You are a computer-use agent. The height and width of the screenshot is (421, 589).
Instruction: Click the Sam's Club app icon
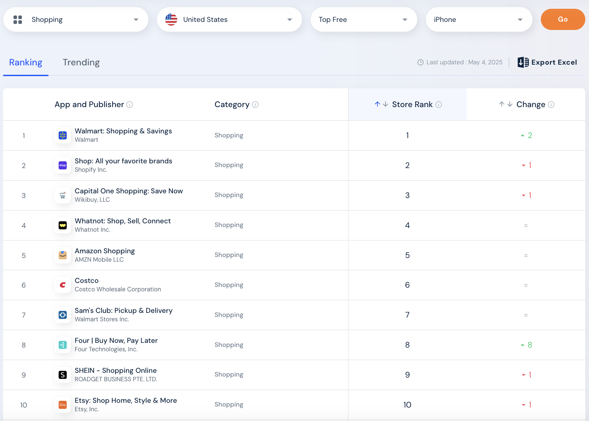[x=63, y=315]
